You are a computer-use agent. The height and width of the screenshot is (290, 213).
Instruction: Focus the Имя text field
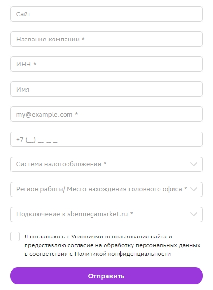tap(106, 89)
